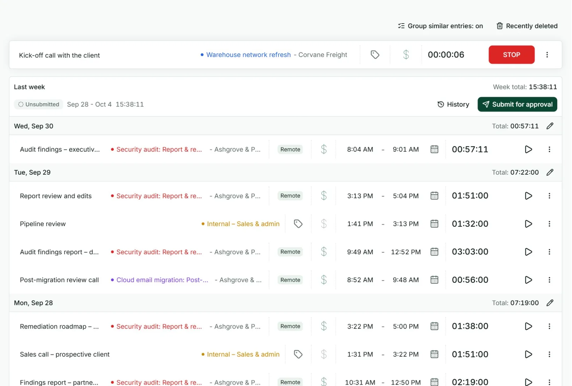572x386 pixels.
Task: Open calendar for Sales call – prospective client
Action: pos(434,354)
